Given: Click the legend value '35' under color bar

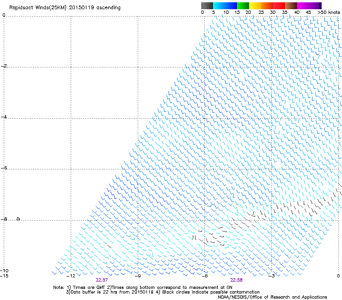Looking at the screenshot, I should [285, 12].
